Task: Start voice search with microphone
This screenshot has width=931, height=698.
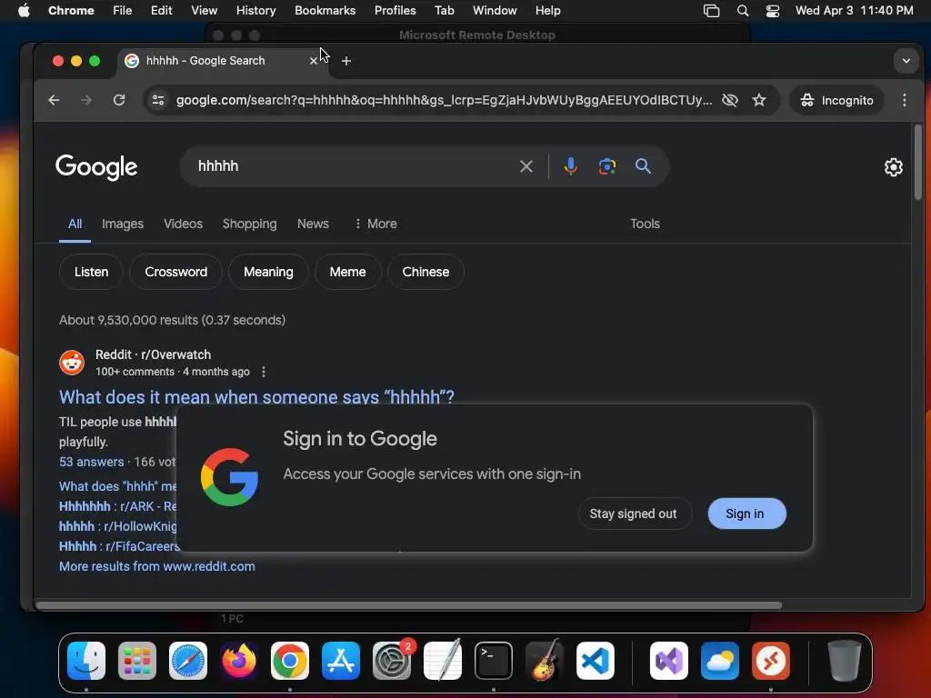Action: tap(571, 166)
